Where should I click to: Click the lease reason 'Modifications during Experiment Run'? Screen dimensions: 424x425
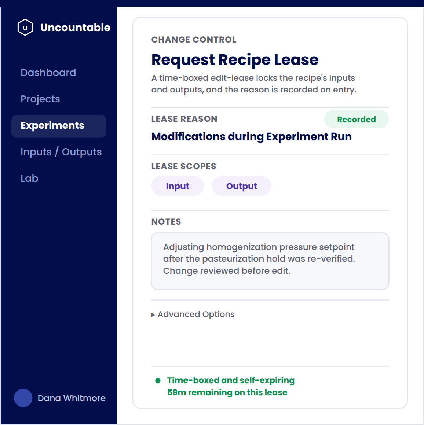click(x=251, y=137)
